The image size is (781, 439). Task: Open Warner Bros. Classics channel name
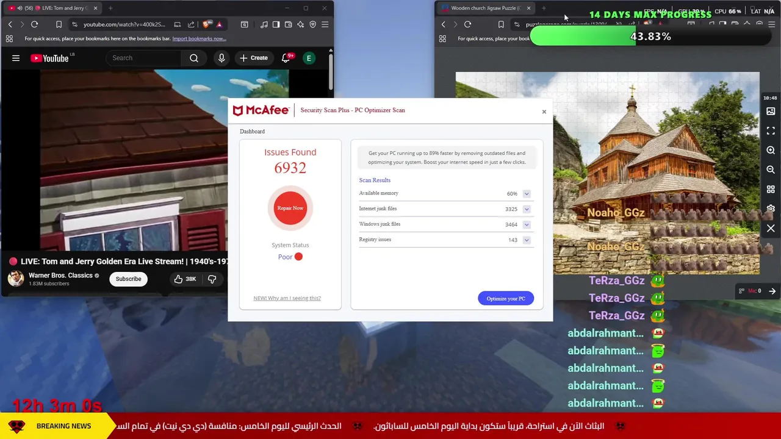(x=60, y=275)
